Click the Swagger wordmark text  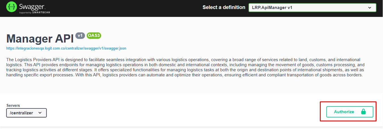coord(32,6)
